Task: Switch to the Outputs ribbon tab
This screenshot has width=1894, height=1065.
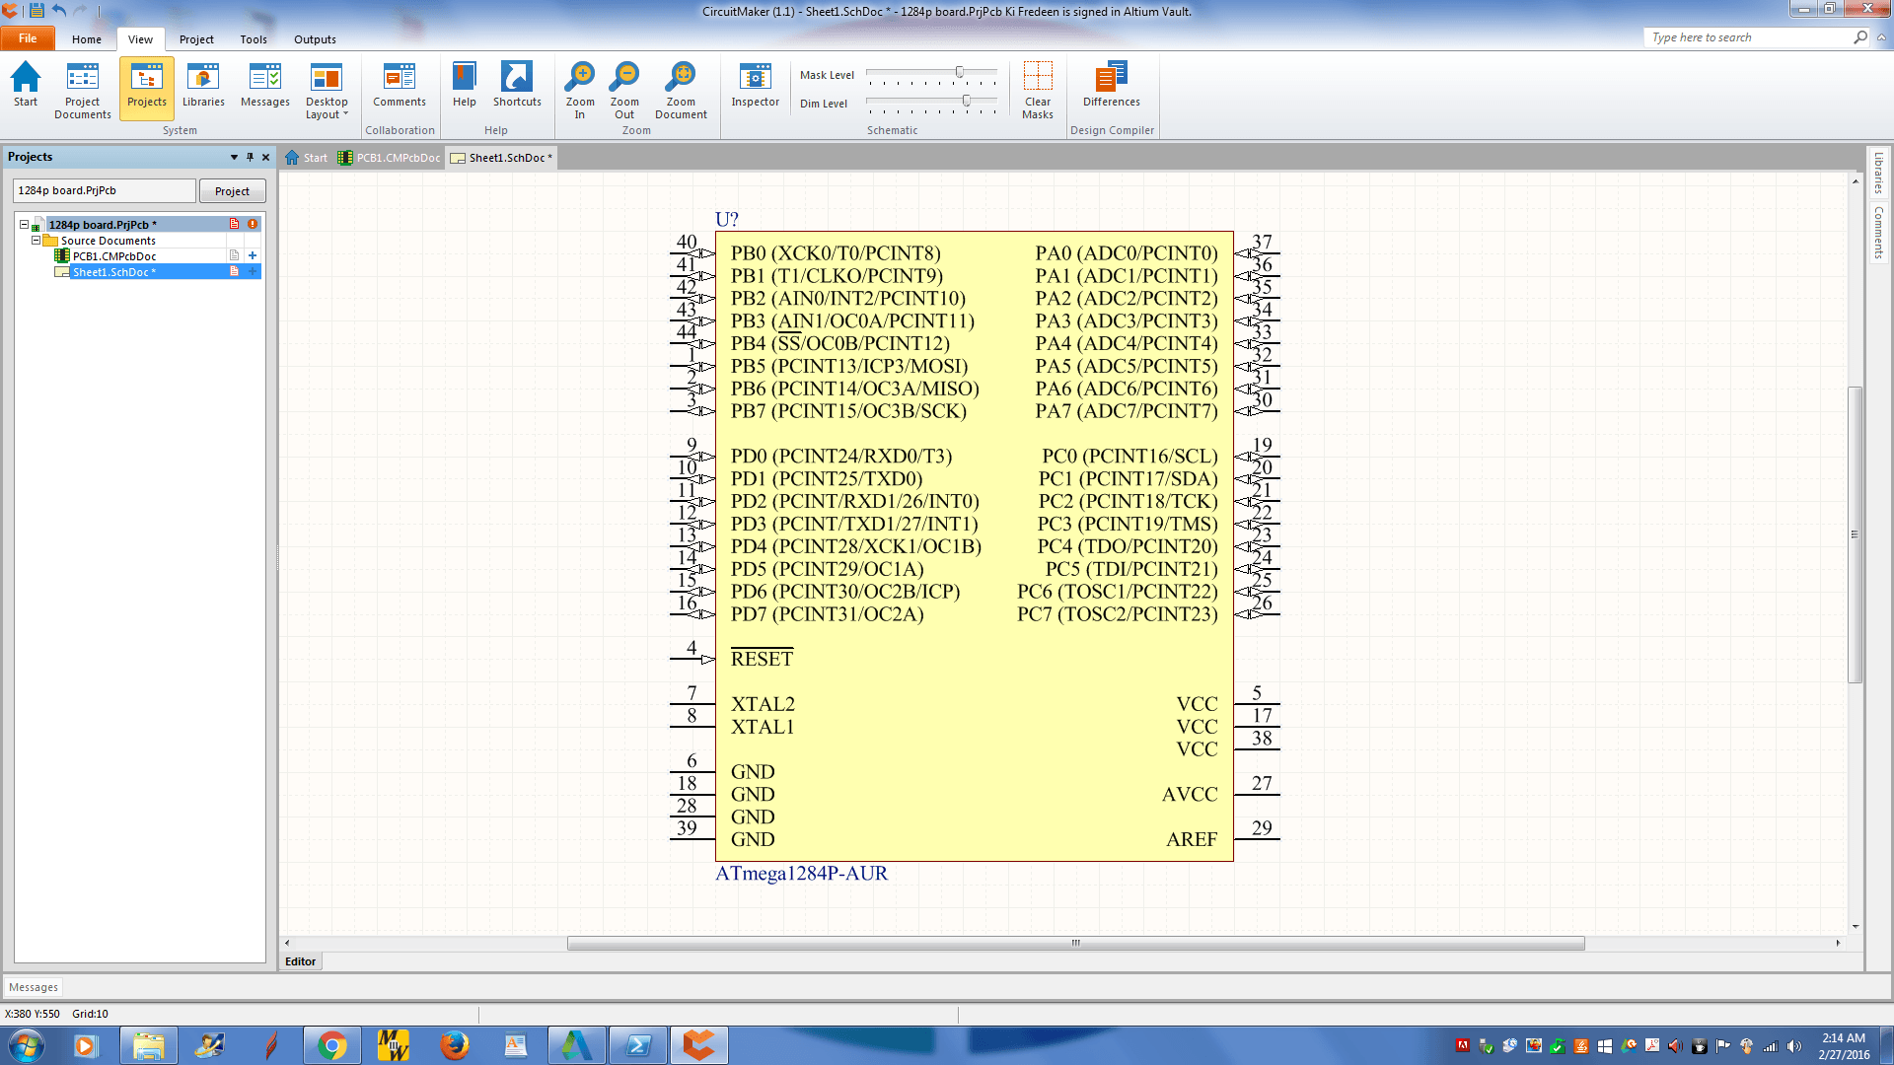Action: (x=315, y=39)
